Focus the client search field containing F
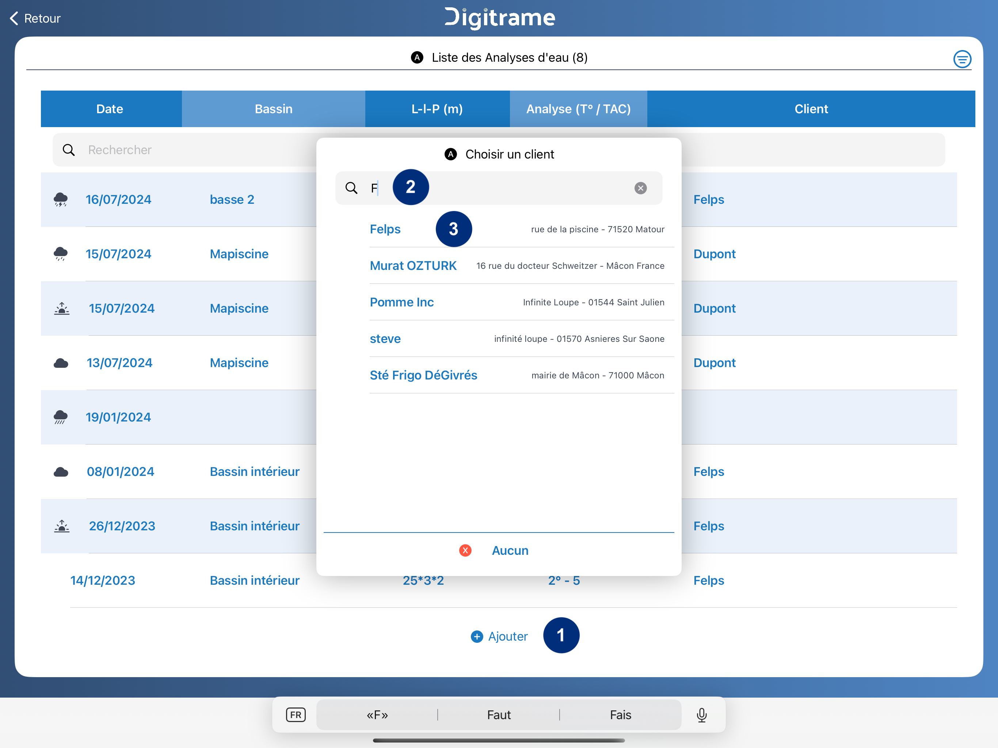 pos(499,188)
